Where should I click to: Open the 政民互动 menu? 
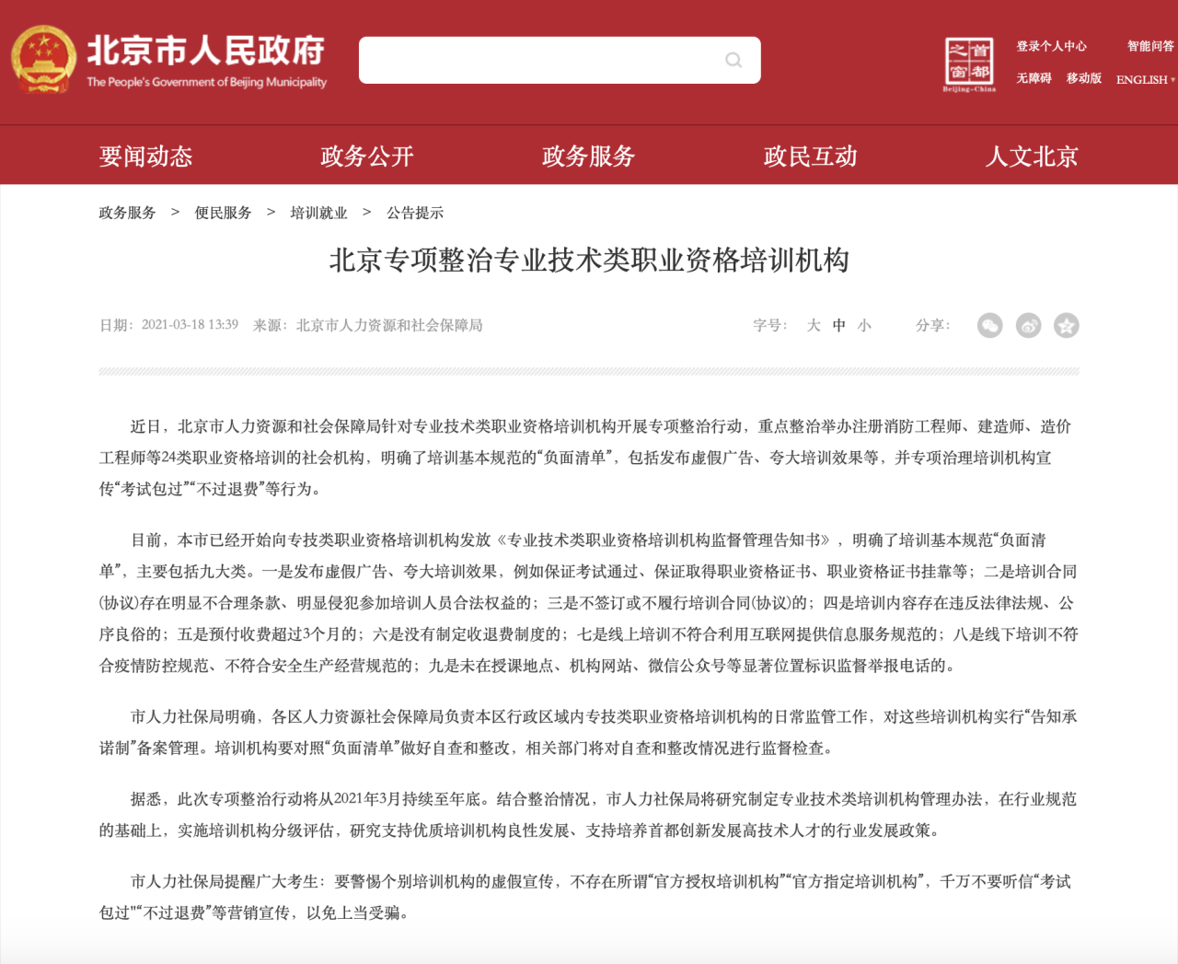click(x=810, y=157)
